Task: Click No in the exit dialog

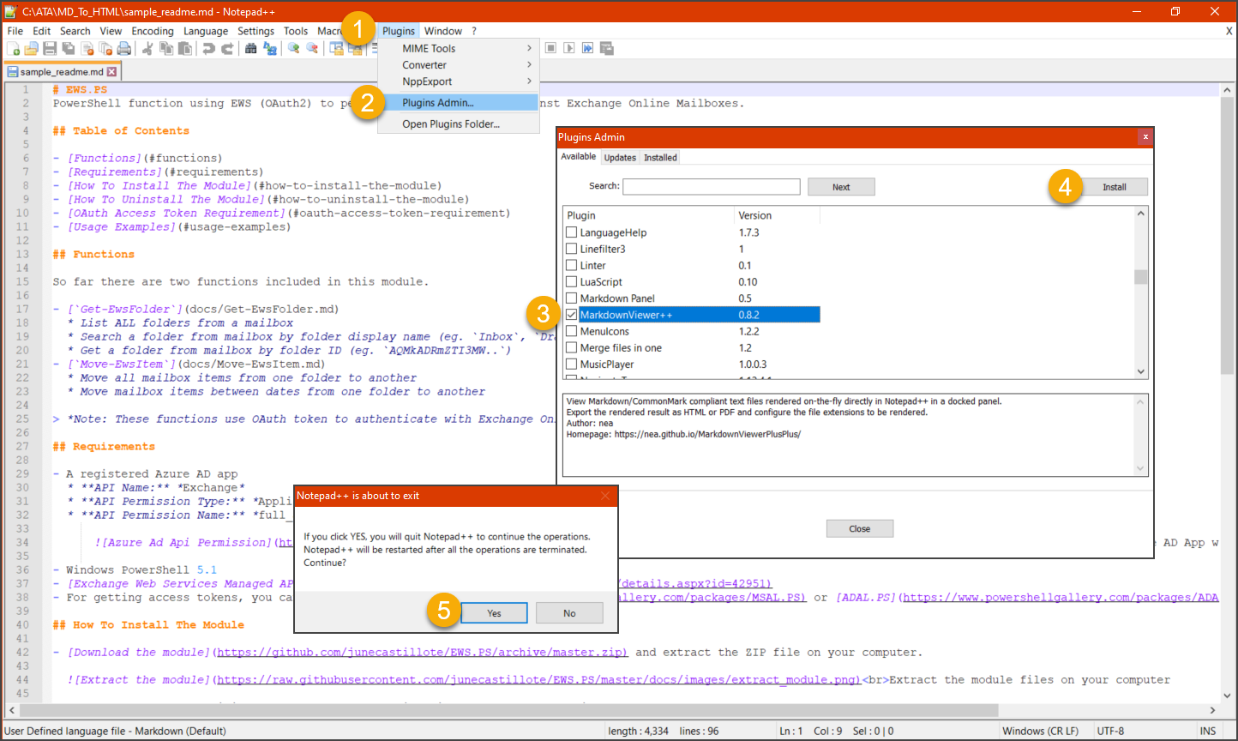Action: 569,613
